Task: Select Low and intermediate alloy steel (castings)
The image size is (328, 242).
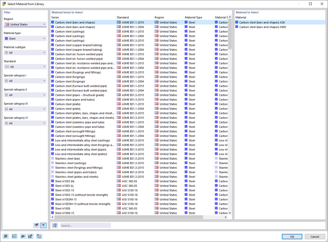Action: 139,140
